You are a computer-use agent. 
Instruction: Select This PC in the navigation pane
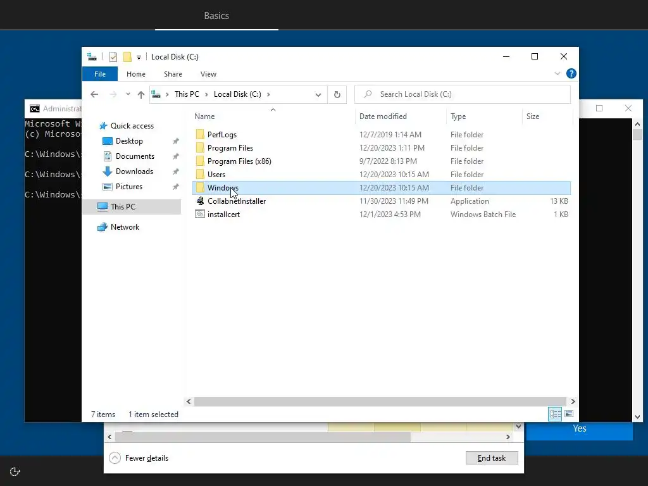(123, 207)
